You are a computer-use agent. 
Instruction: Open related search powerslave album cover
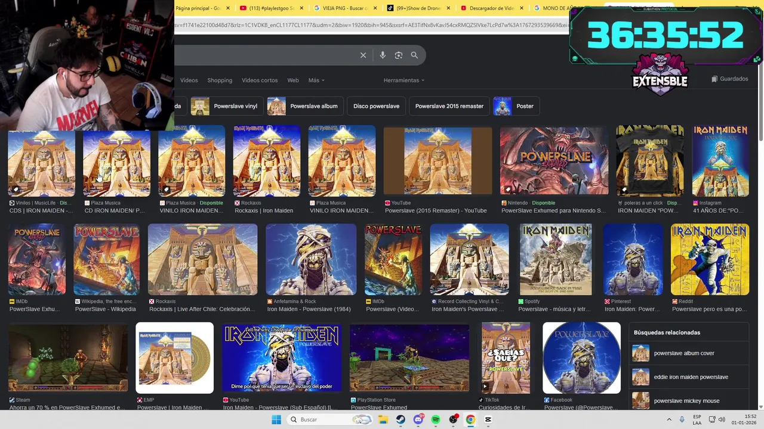pyautogui.click(x=689, y=353)
